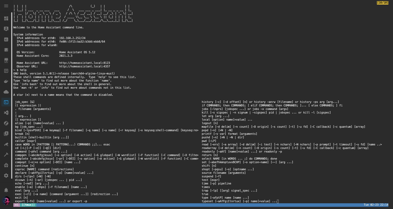Open the chip-shaped ESPHome panel

[x=6, y=50]
